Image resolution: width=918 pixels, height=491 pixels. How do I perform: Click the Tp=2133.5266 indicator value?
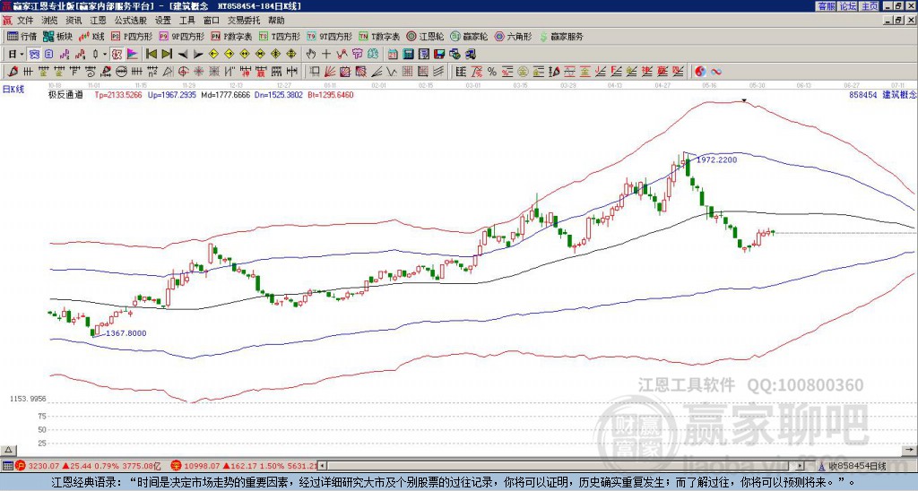(118, 94)
